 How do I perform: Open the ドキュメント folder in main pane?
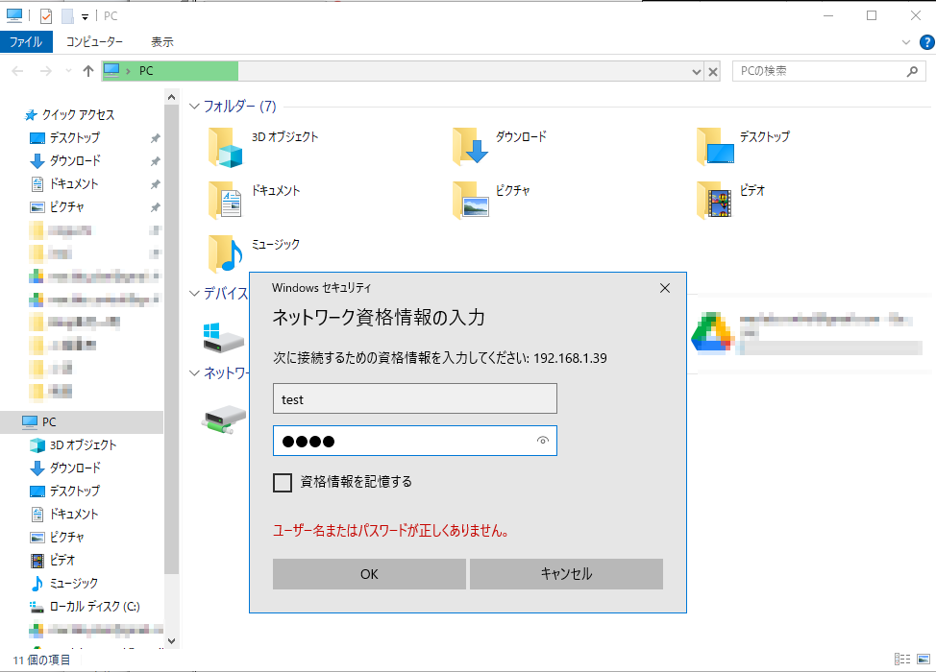tap(225, 201)
